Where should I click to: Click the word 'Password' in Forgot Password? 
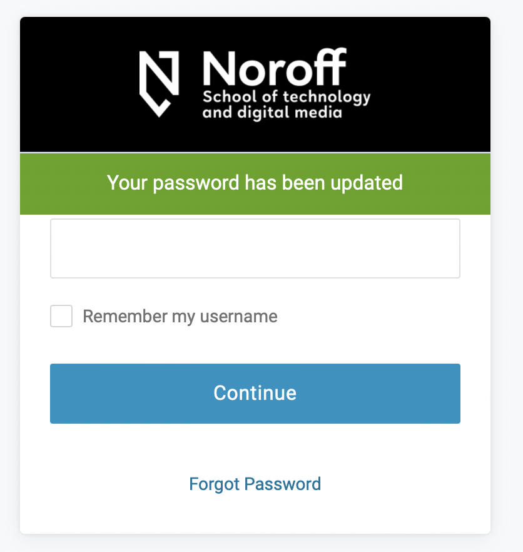[283, 484]
